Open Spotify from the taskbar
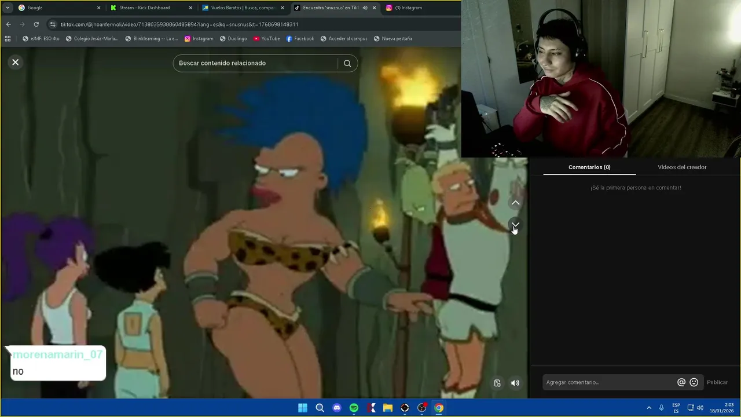This screenshot has width=741, height=417. pos(354,408)
